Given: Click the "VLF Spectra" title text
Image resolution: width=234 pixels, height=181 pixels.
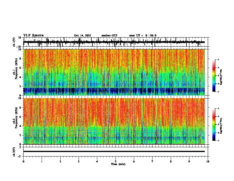Looking at the screenshot, I should tap(33, 35).
